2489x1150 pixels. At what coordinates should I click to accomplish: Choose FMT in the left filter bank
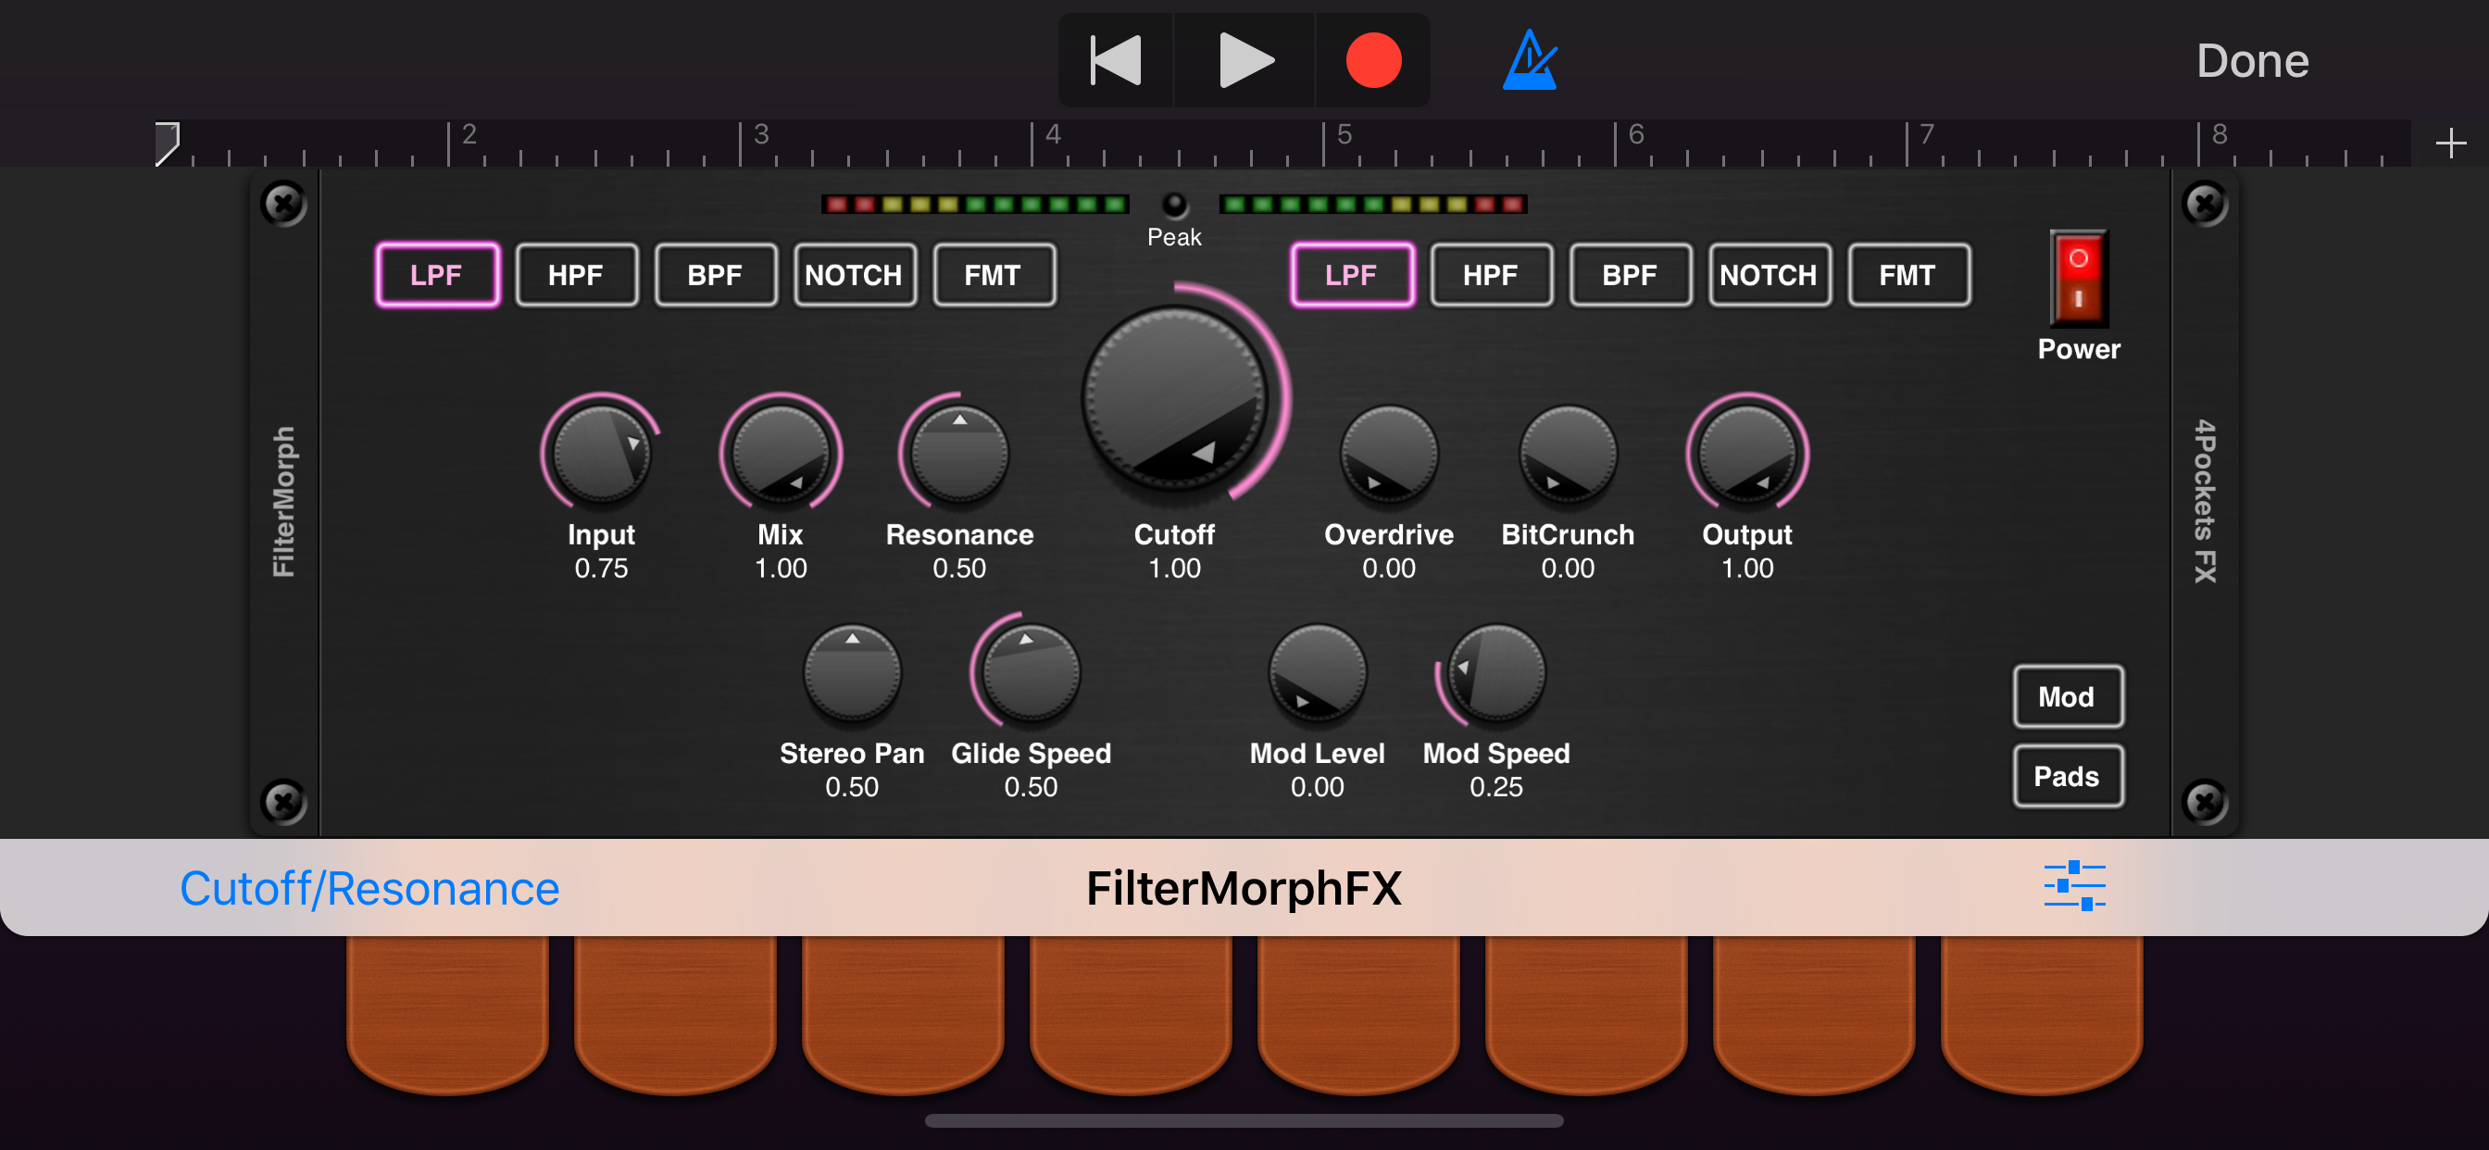(x=994, y=275)
